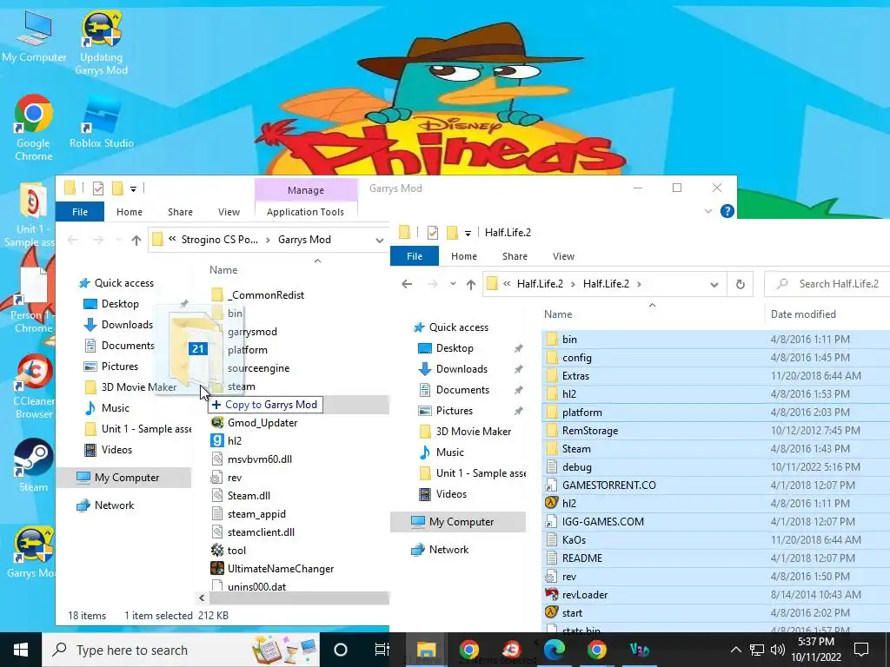
Task: Open quick access toolbar dropdown in Garrys Mod
Action: 133,188
